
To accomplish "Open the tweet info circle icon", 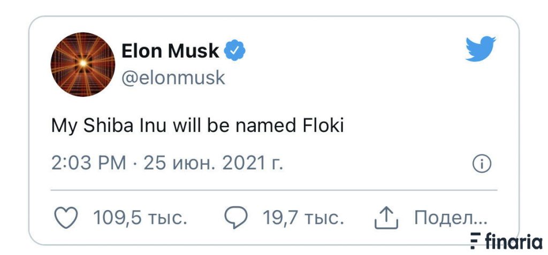I will click(482, 164).
